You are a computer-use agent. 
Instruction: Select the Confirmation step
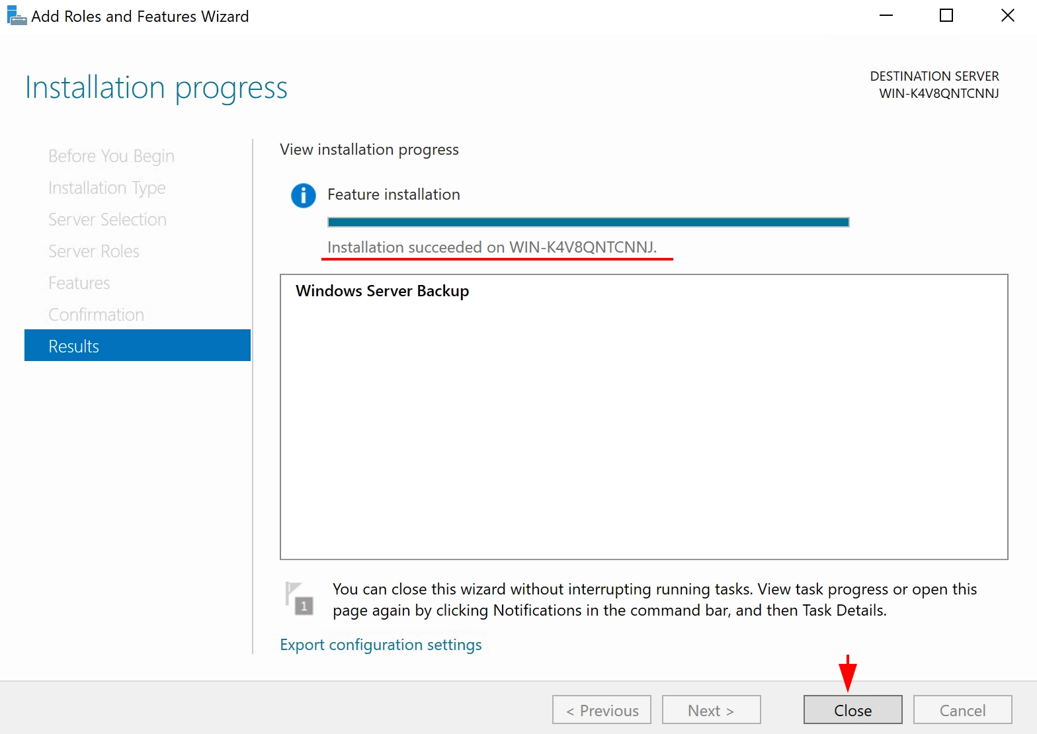tap(97, 315)
